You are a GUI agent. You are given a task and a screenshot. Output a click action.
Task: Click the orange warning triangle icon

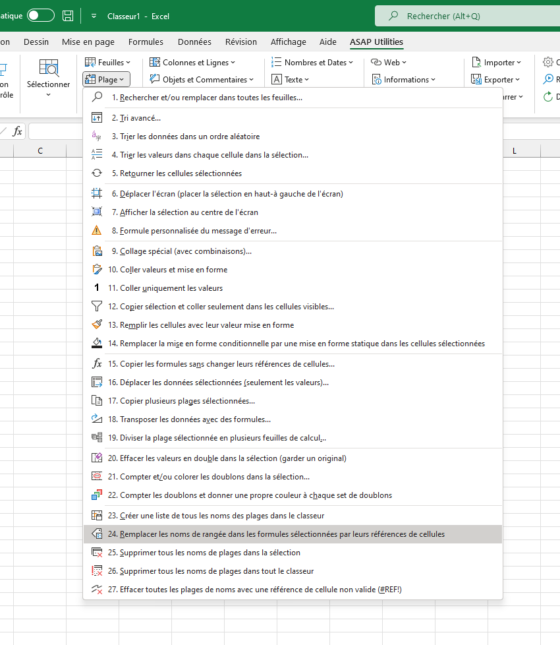pyautogui.click(x=97, y=230)
